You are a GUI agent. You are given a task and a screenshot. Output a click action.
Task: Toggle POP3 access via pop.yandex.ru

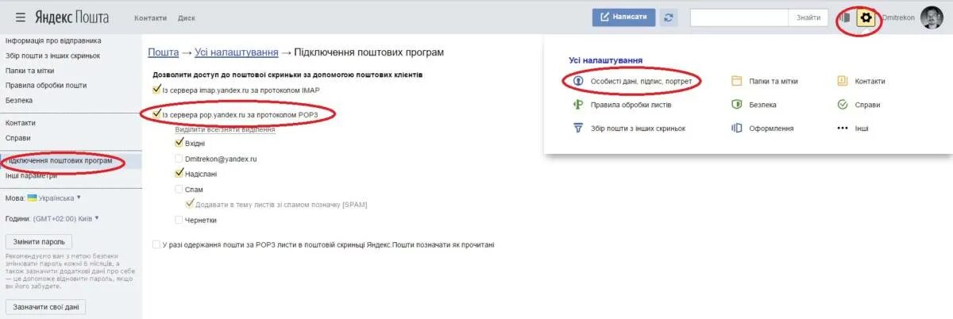pyautogui.click(x=156, y=115)
